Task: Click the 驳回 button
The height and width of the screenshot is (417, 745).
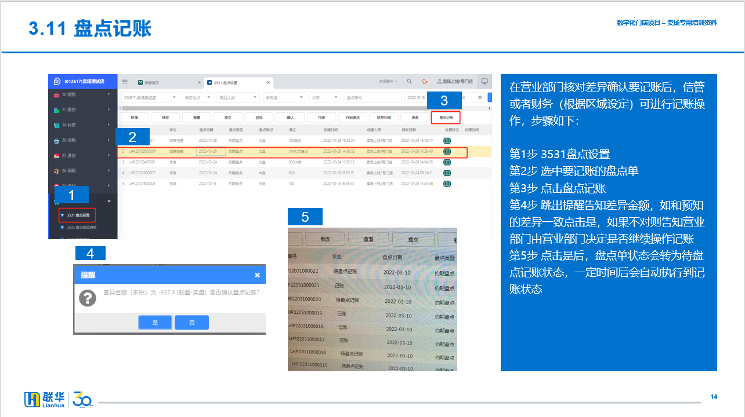Action: [259, 117]
